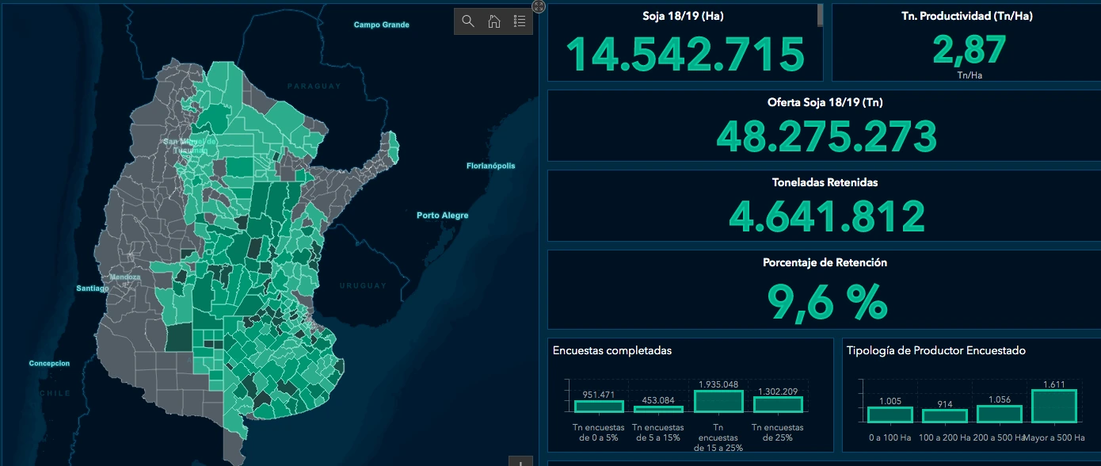The width and height of the screenshot is (1101, 466).
Task: Click the 1.056 bar value label
Action: click(x=1000, y=400)
